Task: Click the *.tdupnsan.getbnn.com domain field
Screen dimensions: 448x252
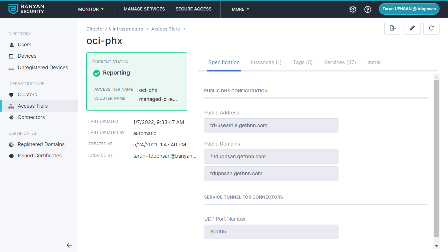Action: click(x=271, y=157)
